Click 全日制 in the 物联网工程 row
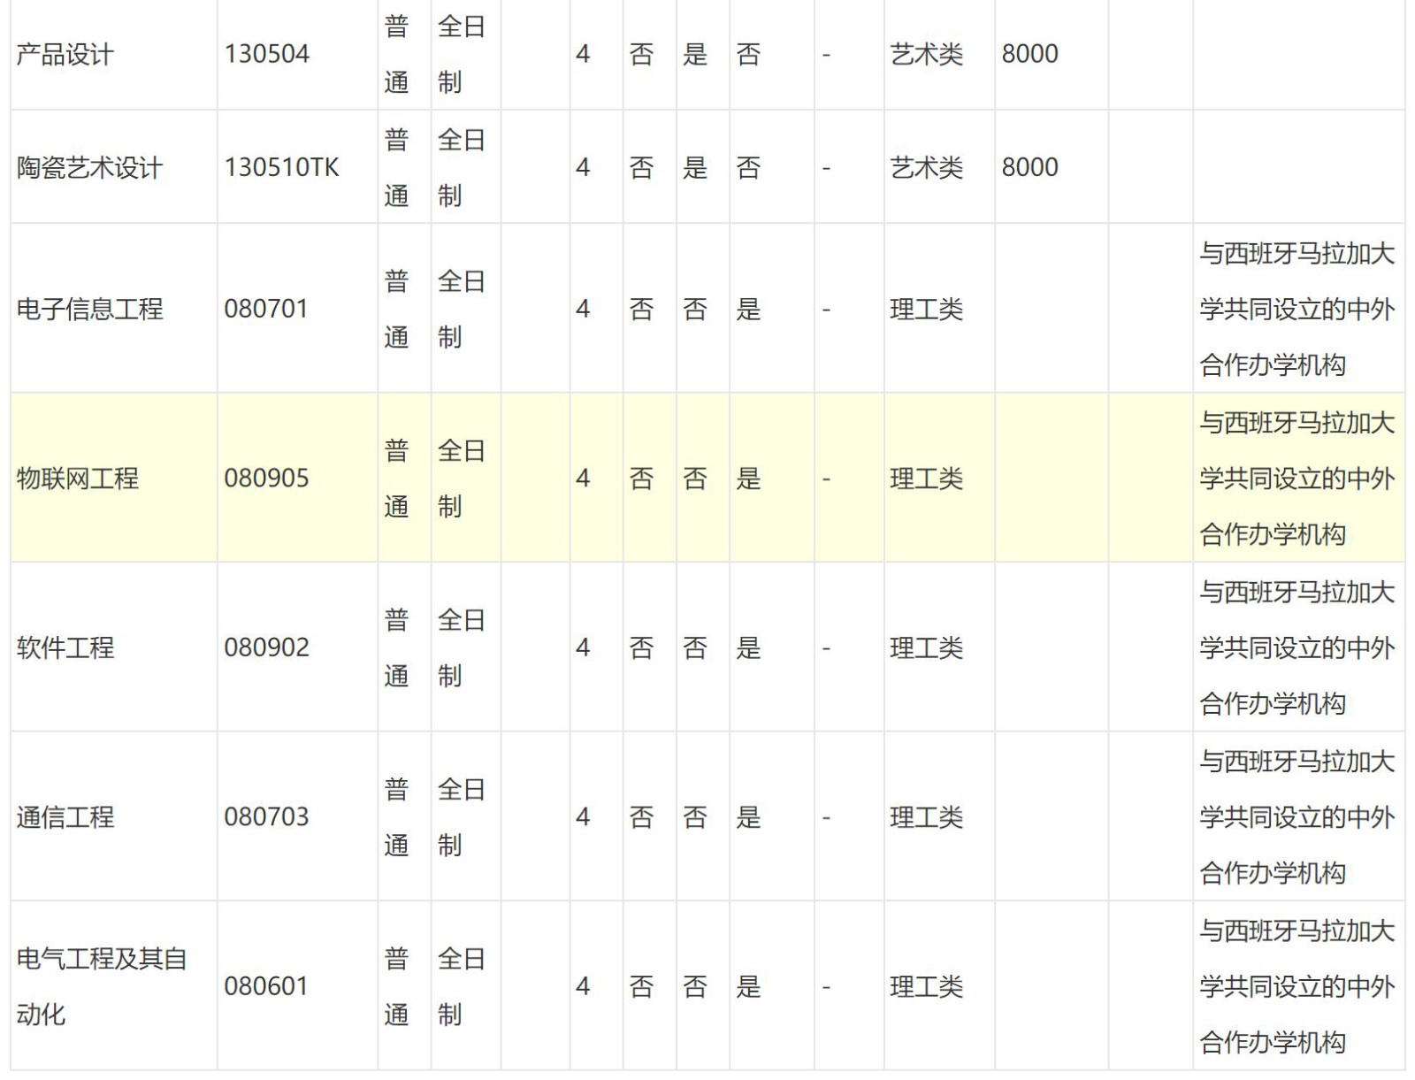The width and height of the screenshot is (1415, 1080). 462,479
